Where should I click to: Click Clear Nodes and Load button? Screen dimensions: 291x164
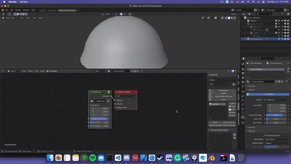pyautogui.click(x=223, y=97)
